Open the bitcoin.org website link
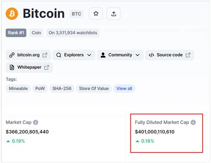211x163 pixels. coord(28,55)
